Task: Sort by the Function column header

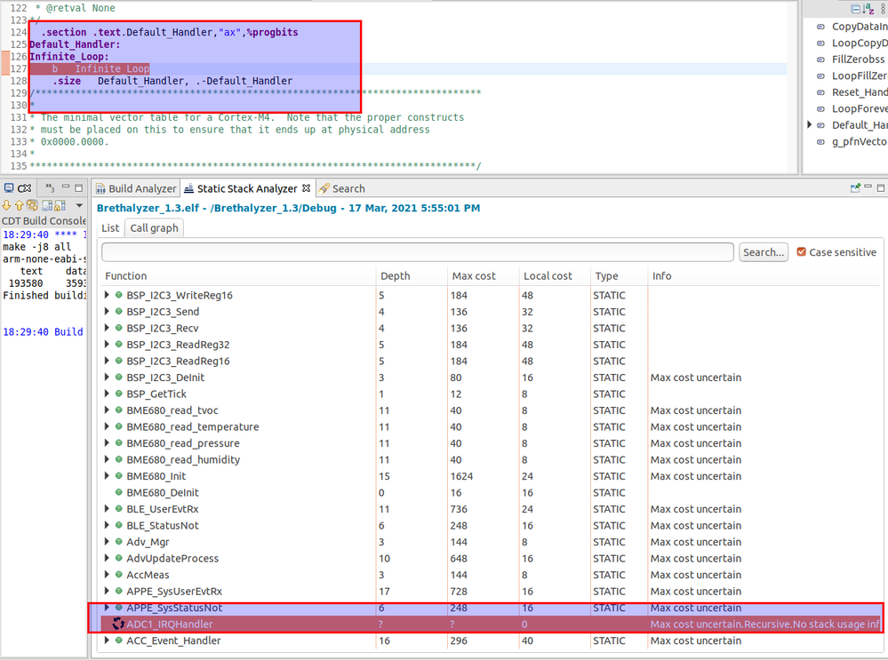Action: click(x=125, y=275)
